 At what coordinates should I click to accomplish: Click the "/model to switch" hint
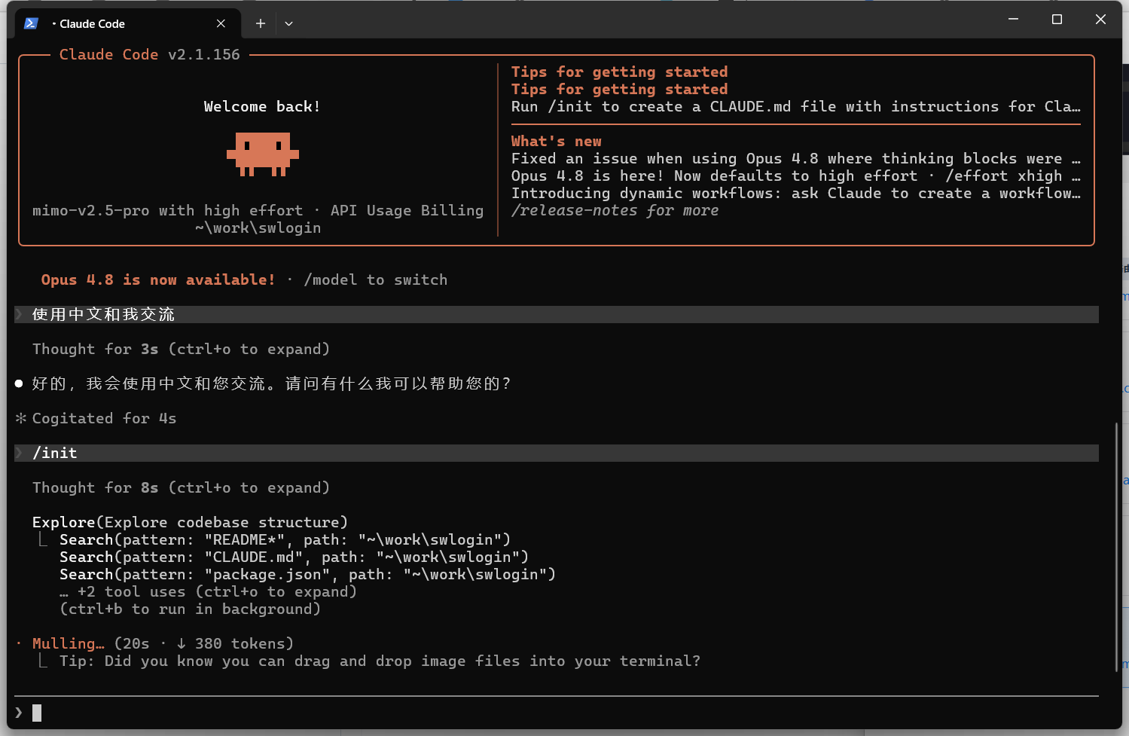[376, 279]
